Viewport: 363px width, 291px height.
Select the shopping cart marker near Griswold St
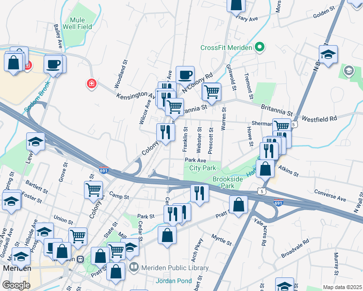[212, 93]
